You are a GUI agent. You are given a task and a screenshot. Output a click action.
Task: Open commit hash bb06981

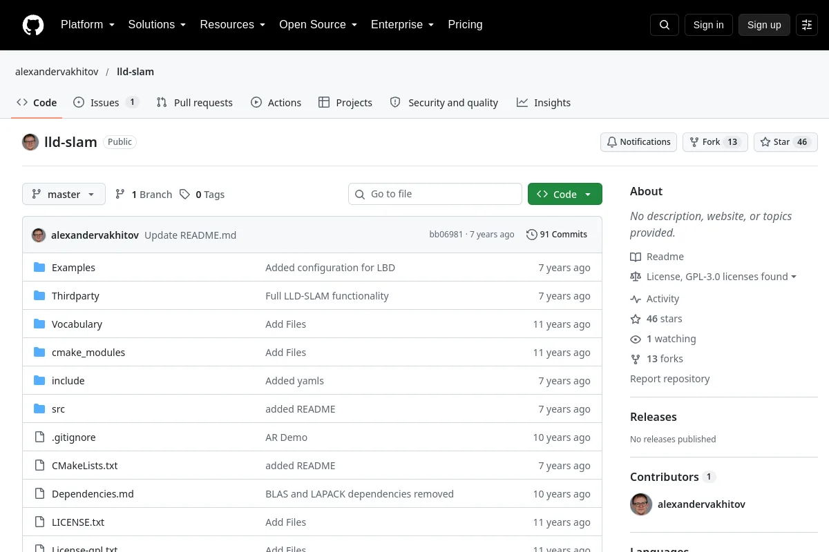(446, 235)
